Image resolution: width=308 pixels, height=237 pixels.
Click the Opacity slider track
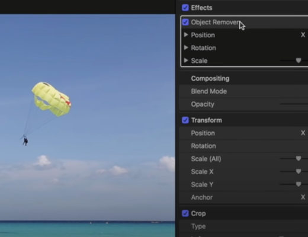click(x=294, y=104)
